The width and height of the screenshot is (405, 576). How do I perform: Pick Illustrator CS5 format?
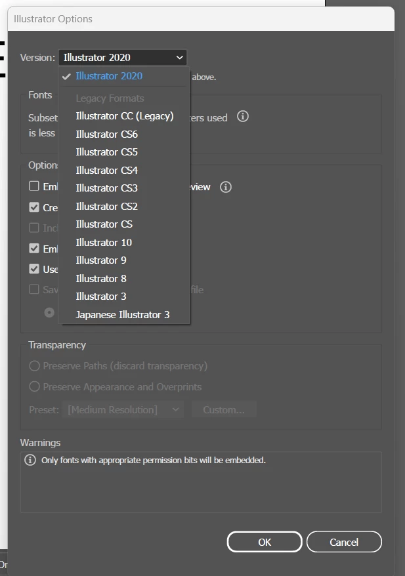point(124,152)
